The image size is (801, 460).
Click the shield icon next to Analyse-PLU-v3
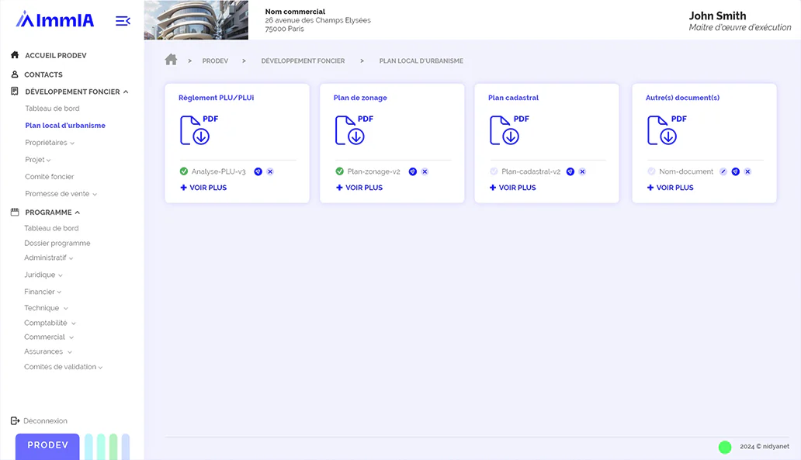coord(258,171)
